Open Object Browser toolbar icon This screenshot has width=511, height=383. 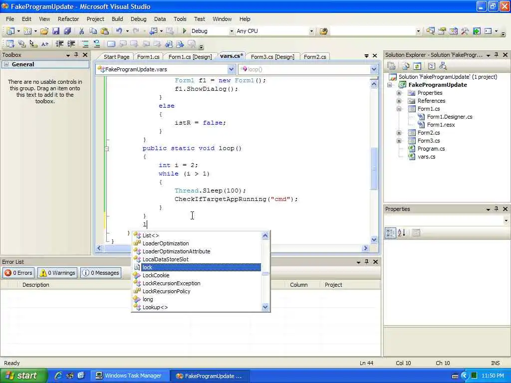[453, 31]
